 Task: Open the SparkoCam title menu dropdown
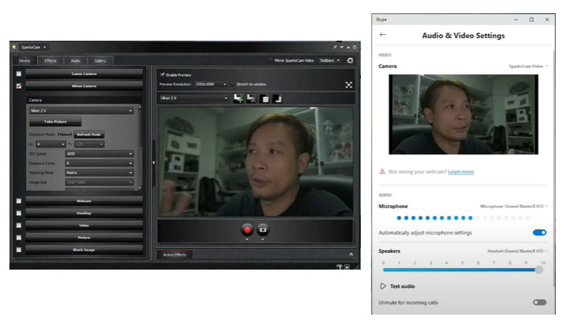[x=33, y=47]
